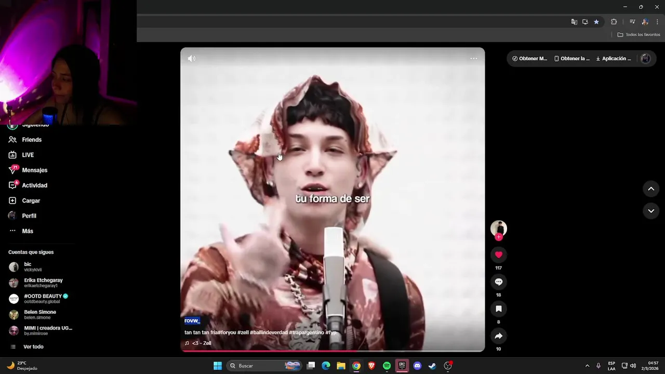665x374 pixels.
Task: Open Discord from the taskbar
Action: pos(417,366)
